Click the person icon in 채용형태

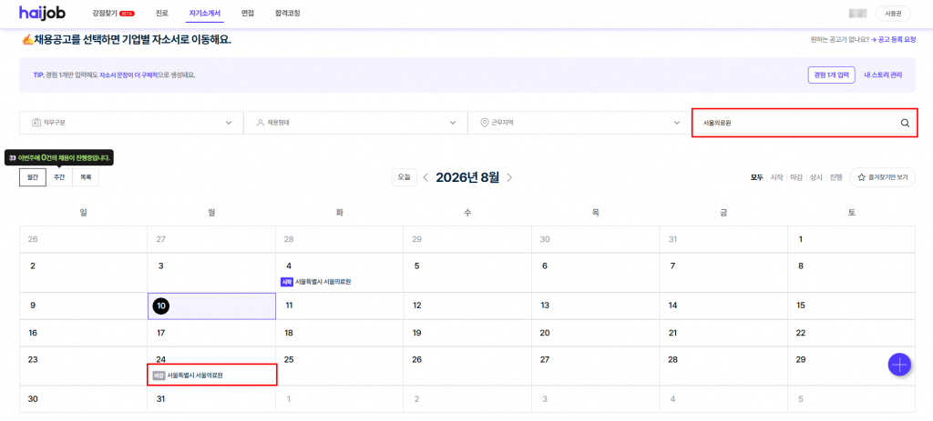tap(260, 123)
